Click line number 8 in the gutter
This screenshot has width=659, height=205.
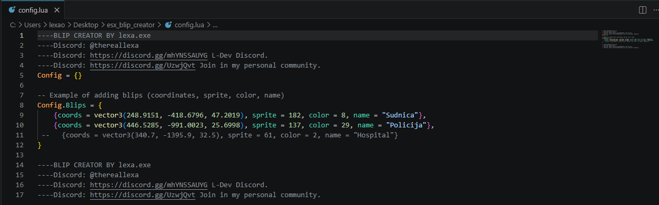[x=22, y=105]
